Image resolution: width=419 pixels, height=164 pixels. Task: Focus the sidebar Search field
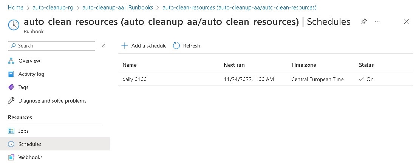coord(51,46)
